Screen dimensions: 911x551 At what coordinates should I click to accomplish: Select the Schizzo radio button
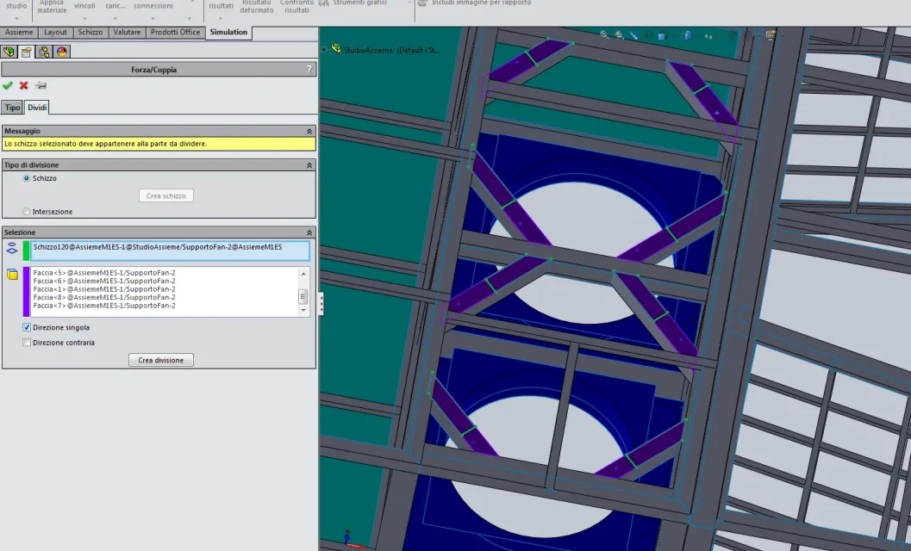click(27, 178)
